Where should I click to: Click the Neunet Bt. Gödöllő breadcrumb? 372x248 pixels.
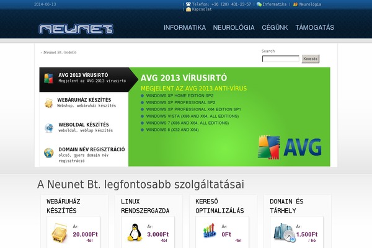(x=60, y=52)
